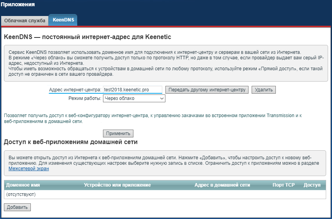Click the Устройство или приложение column header
Screen dimensions: 332x219
pyautogui.click(x=117, y=185)
